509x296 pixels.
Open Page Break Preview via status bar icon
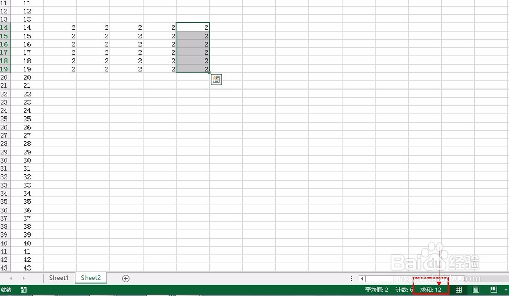pos(494,289)
